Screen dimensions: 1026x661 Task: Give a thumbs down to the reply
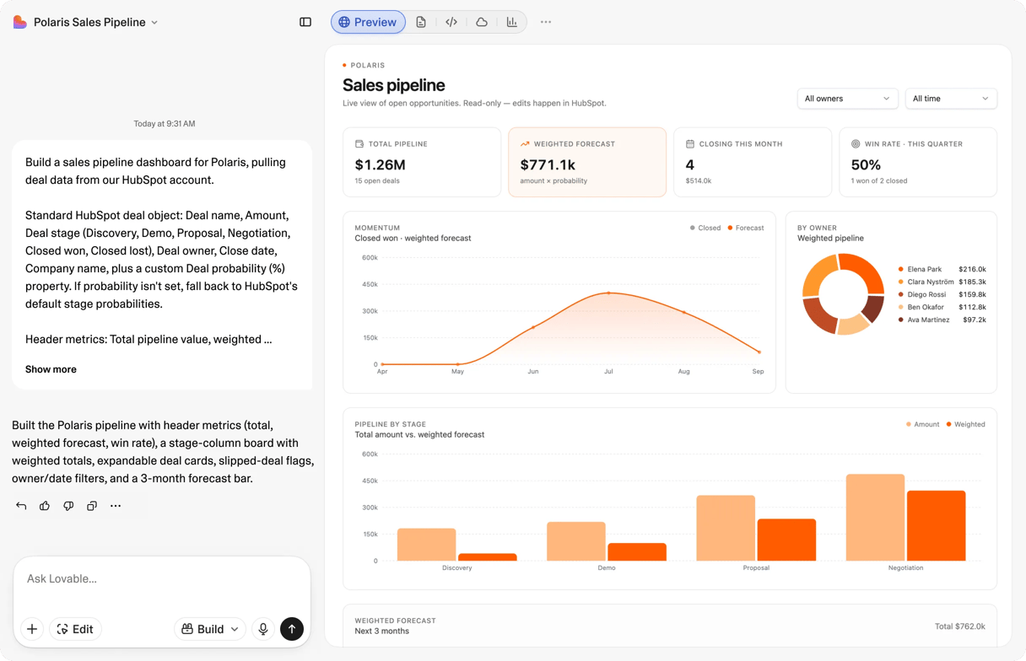68,506
